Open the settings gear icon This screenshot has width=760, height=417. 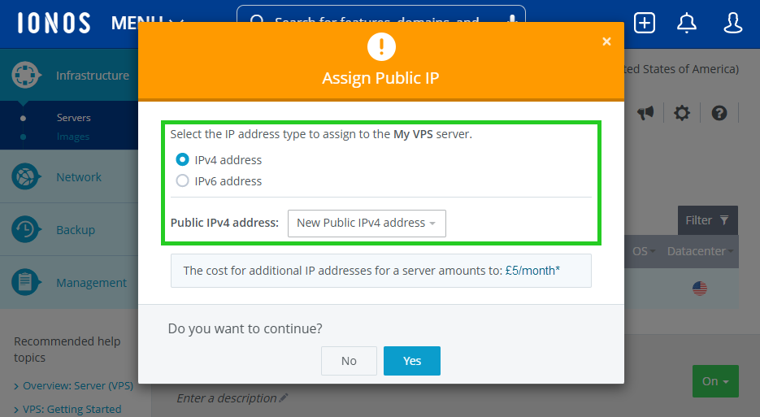(682, 113)
